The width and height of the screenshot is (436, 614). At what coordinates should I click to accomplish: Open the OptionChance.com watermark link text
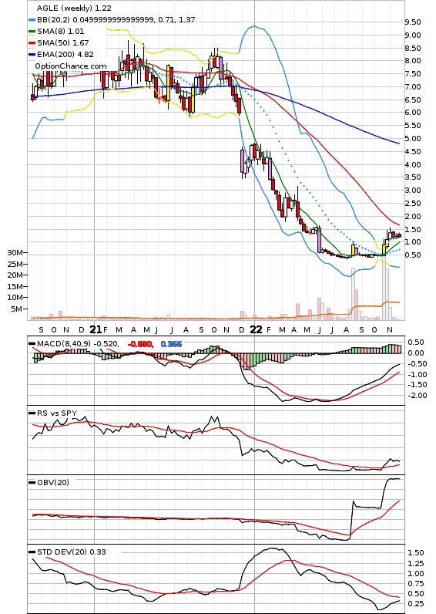point(71,66)
